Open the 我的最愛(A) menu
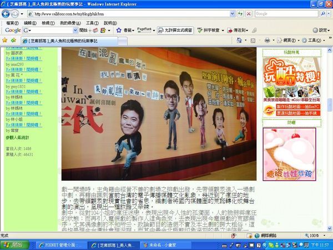The height and width of the screenshot is (250, 333). (x=70, y=23)
